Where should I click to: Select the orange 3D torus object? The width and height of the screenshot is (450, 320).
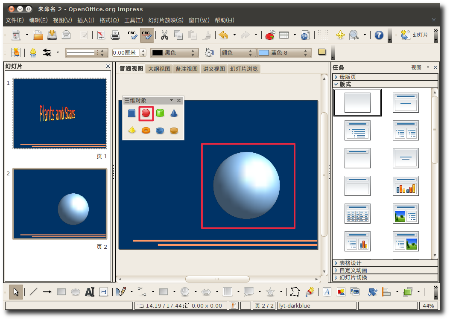click(x=146, y=131)
